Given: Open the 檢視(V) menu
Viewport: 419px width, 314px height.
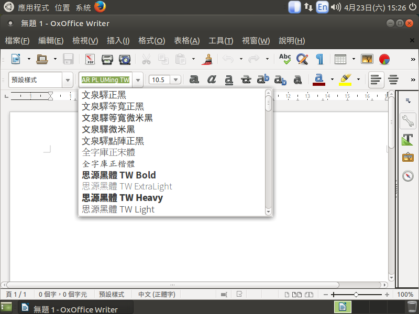Looking at the screenshot, I should tap(85, 41).
